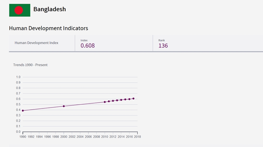
Task: Click the 2012 data point on trend line
Action: point(113,101)
